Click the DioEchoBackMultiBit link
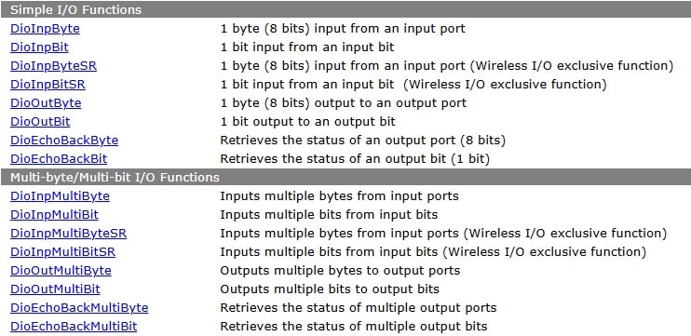 click(74, 327)
